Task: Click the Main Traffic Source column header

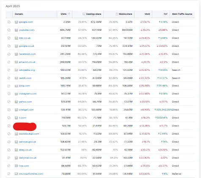Action: 182,14
